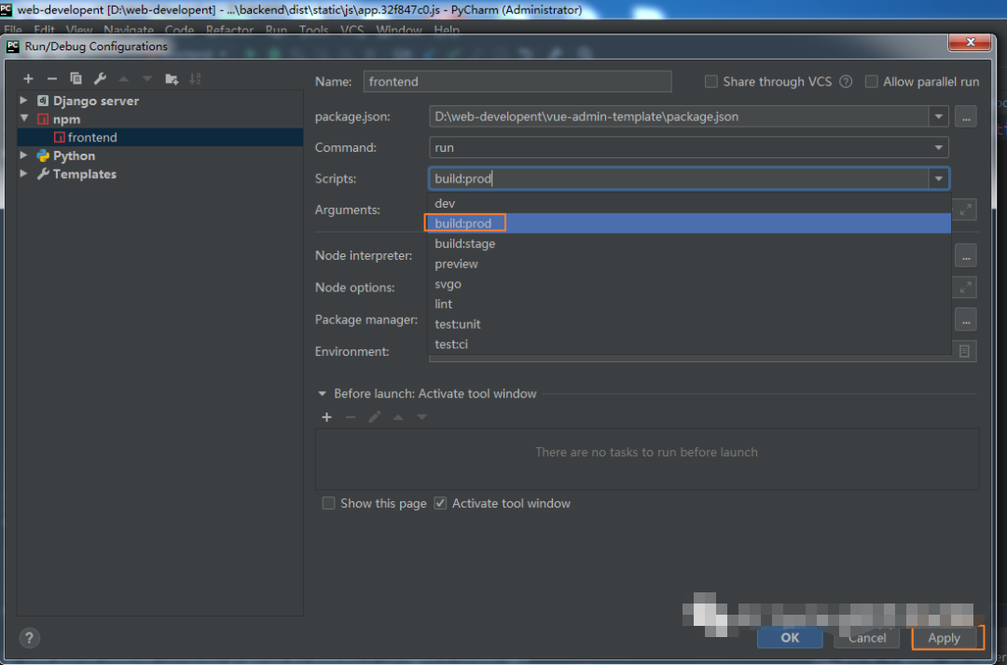Choose the build:stage script
Screen dimensions: 1007x665
click(688, 243)
